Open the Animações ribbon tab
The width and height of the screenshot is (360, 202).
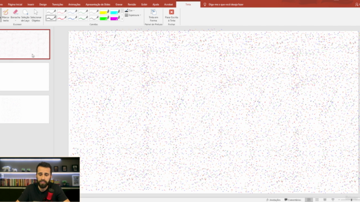point(74,4)
